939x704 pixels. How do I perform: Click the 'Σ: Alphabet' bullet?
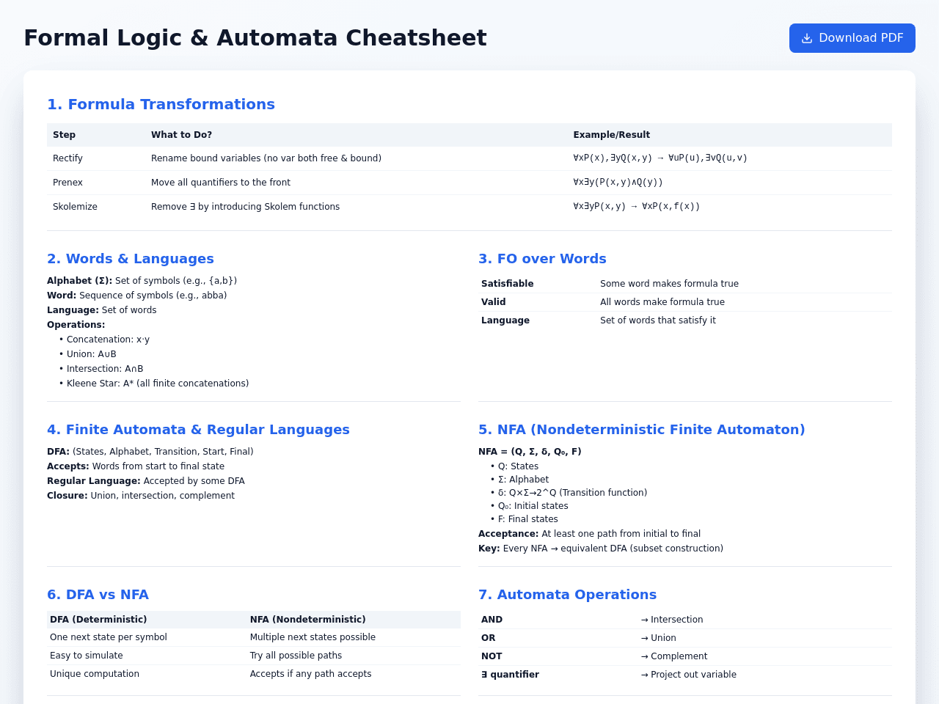pos(519,480)
